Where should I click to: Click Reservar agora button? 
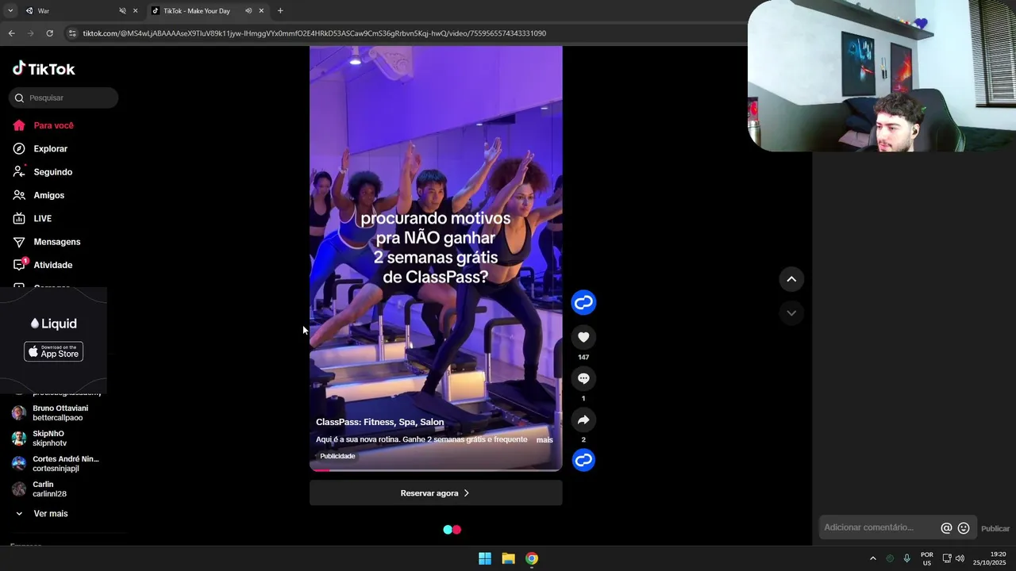[436, 493]
